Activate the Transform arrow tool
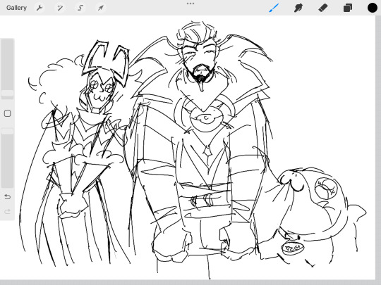Viewport: 381px width, 285px height. tap(101, 8)
